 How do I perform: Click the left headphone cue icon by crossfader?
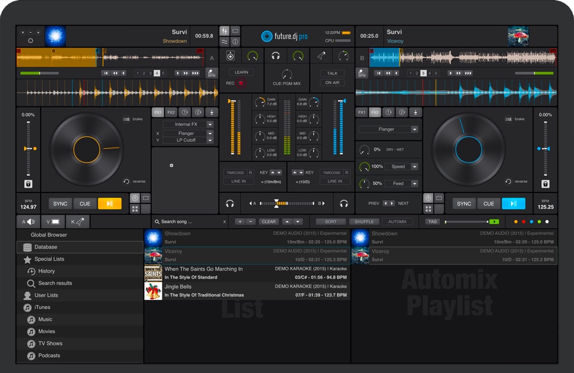[230, 204]
